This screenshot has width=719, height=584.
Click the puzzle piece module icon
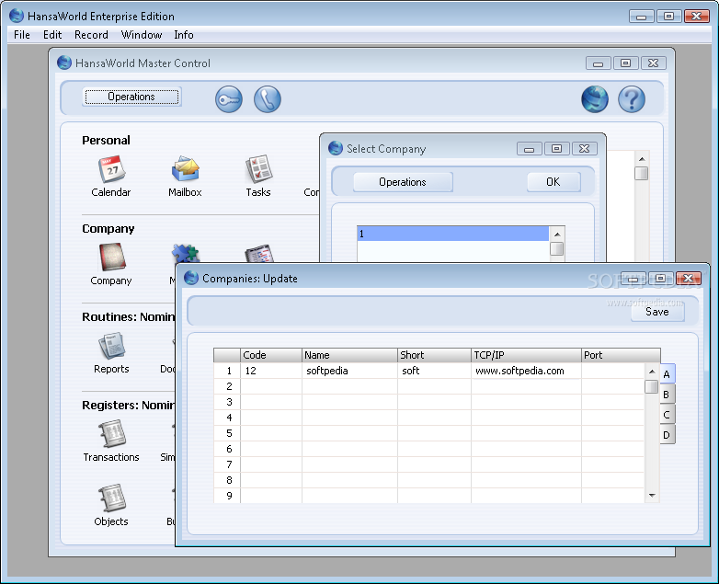[x=185, y=253]
